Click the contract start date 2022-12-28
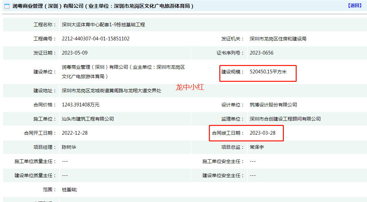 pyautogui.click(x=75, y=133)
